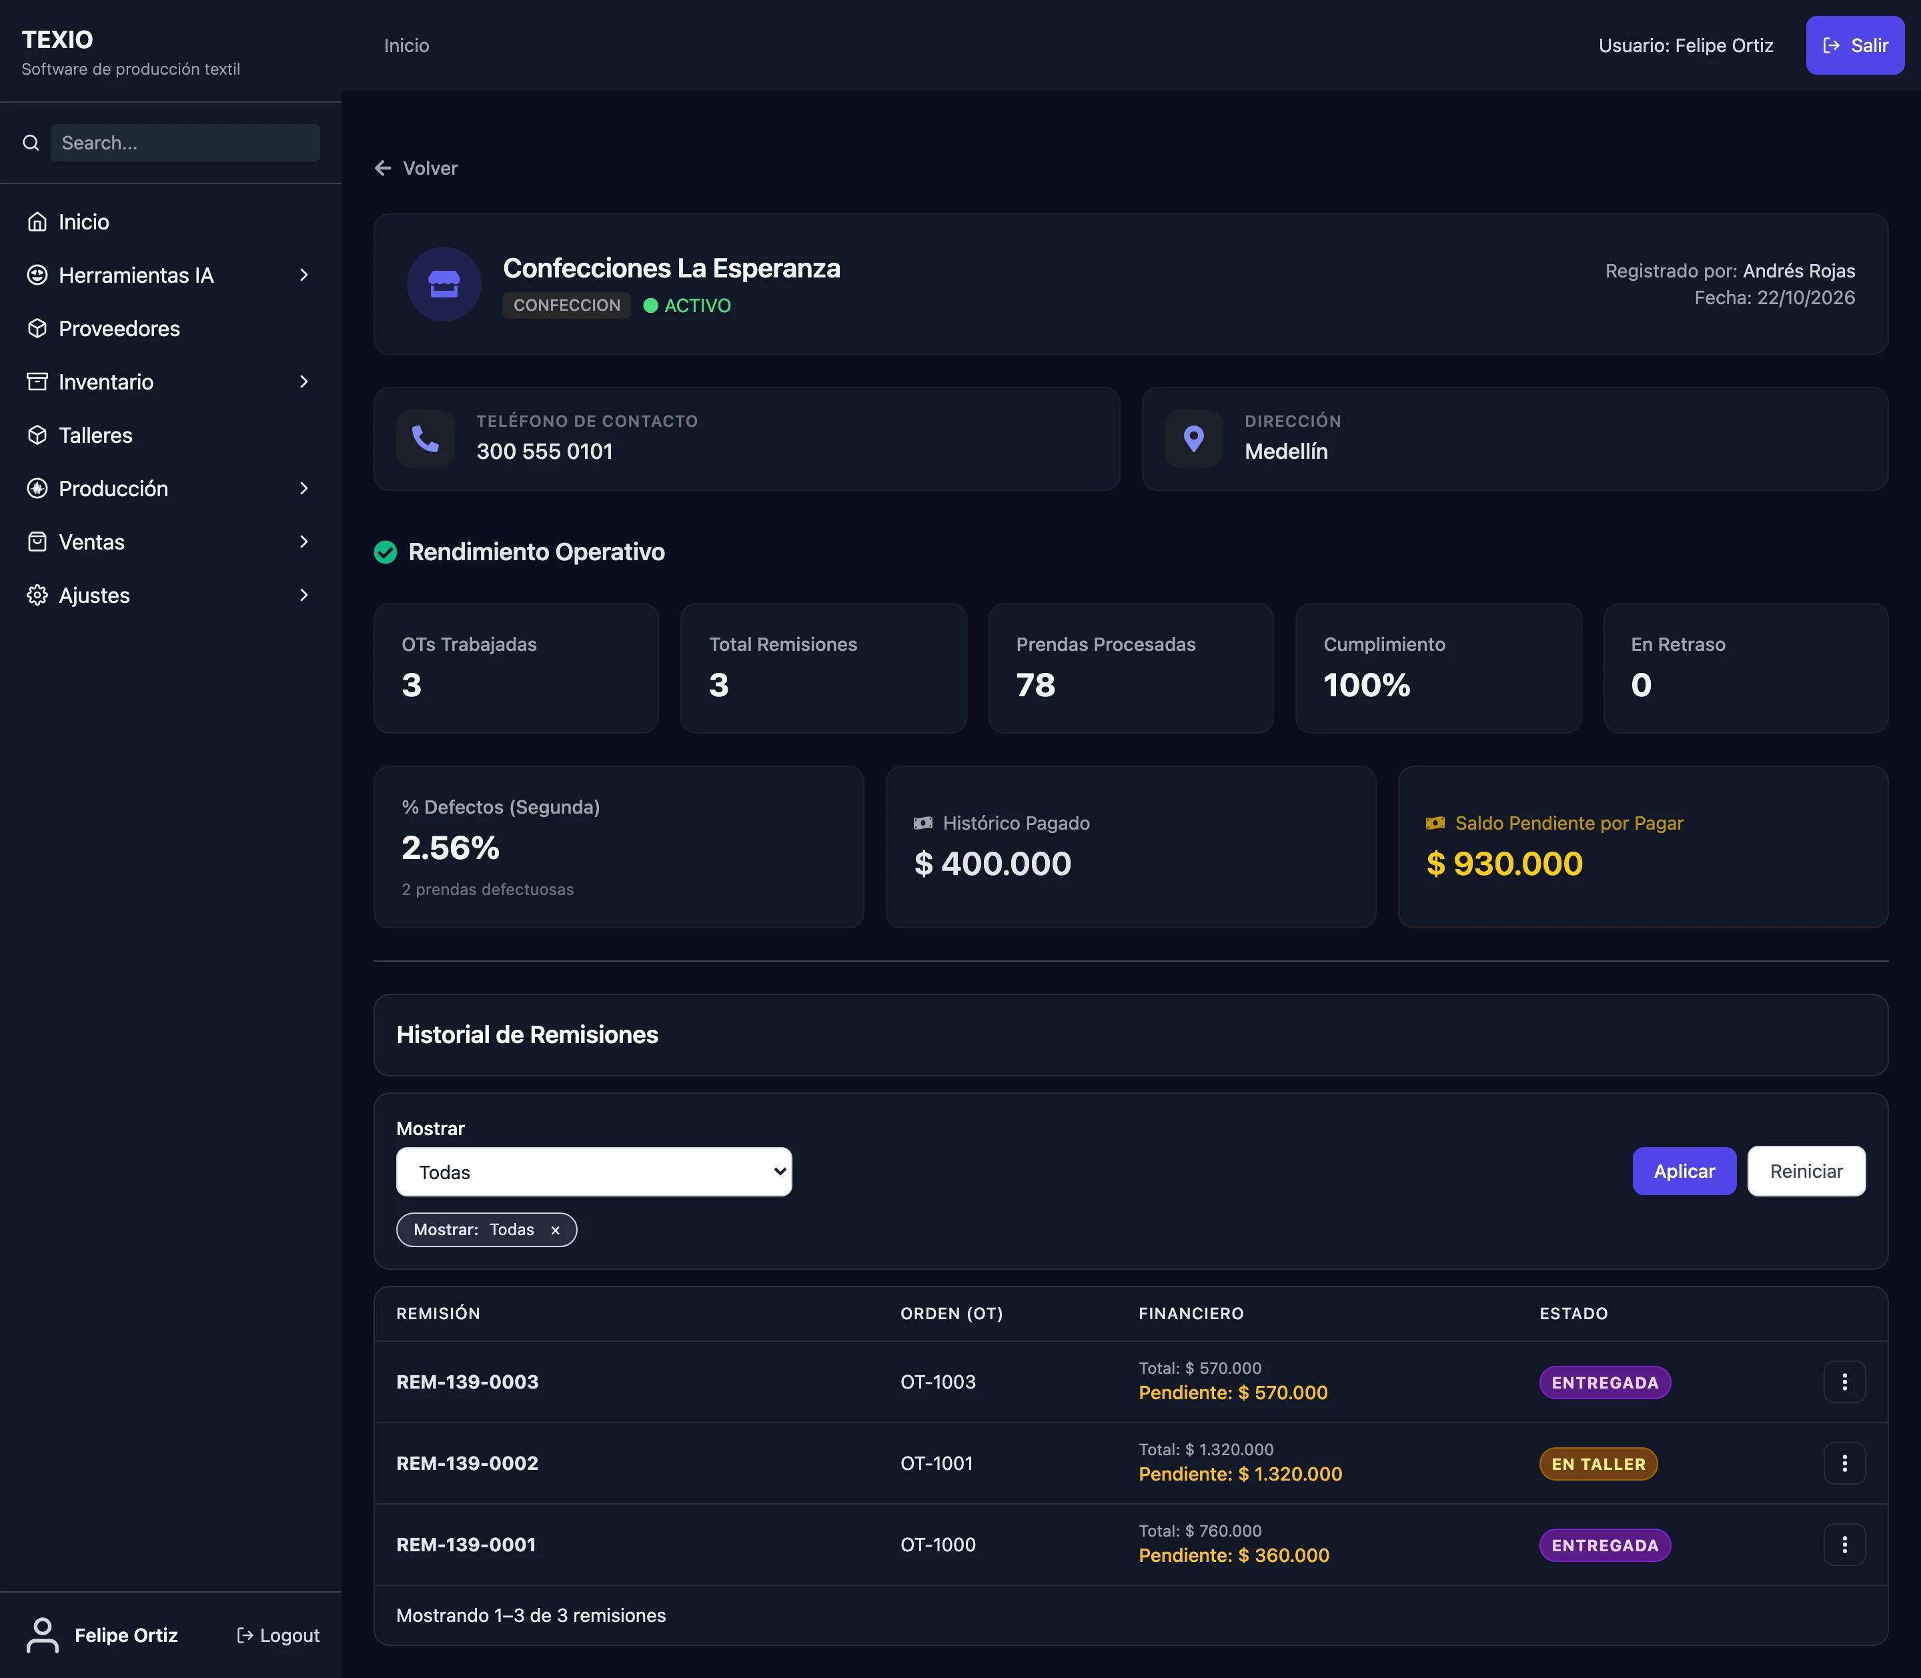Click the magnifier icon next to Search
Screen dimensions: 1921x1678
coord(31,143)
